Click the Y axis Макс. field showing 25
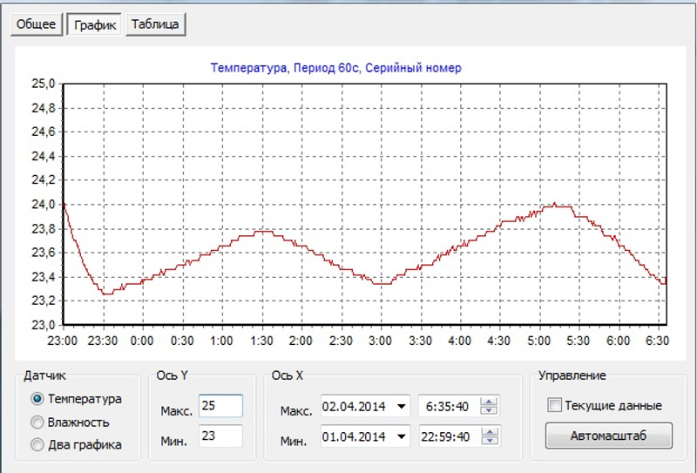Screen dimensions: 697x473 click(x=220, y=407)
